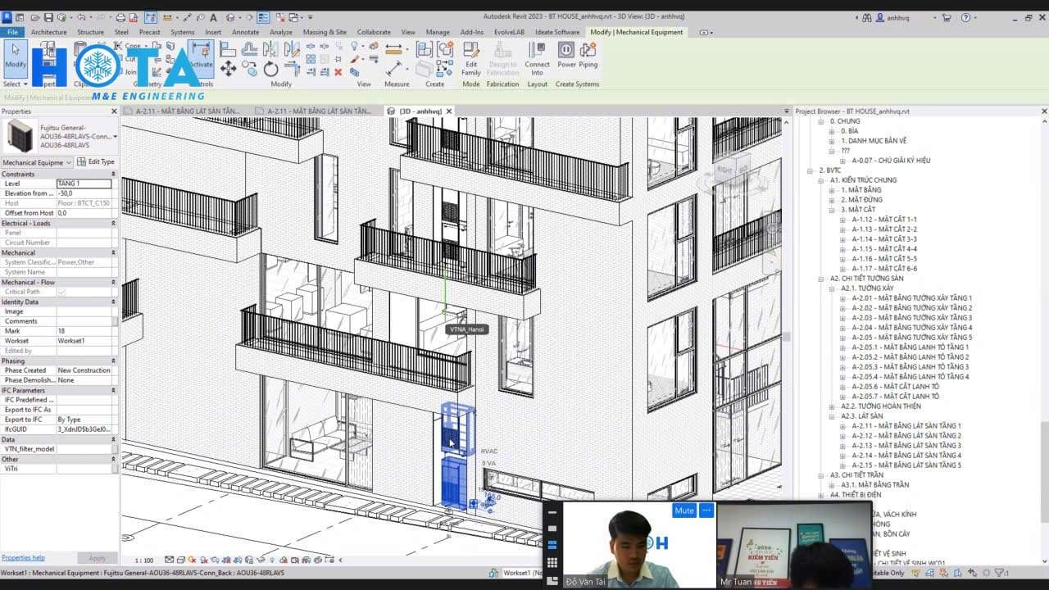
Task: Click the Create Assembly icon
Action: 425,49
